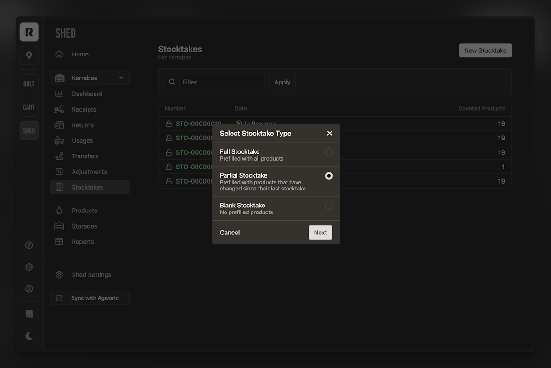Image resolution: width=551 pixels, height=368 pixels.
Task: Trigger Sync with Agworld
Action: click(x=89, y=297)
